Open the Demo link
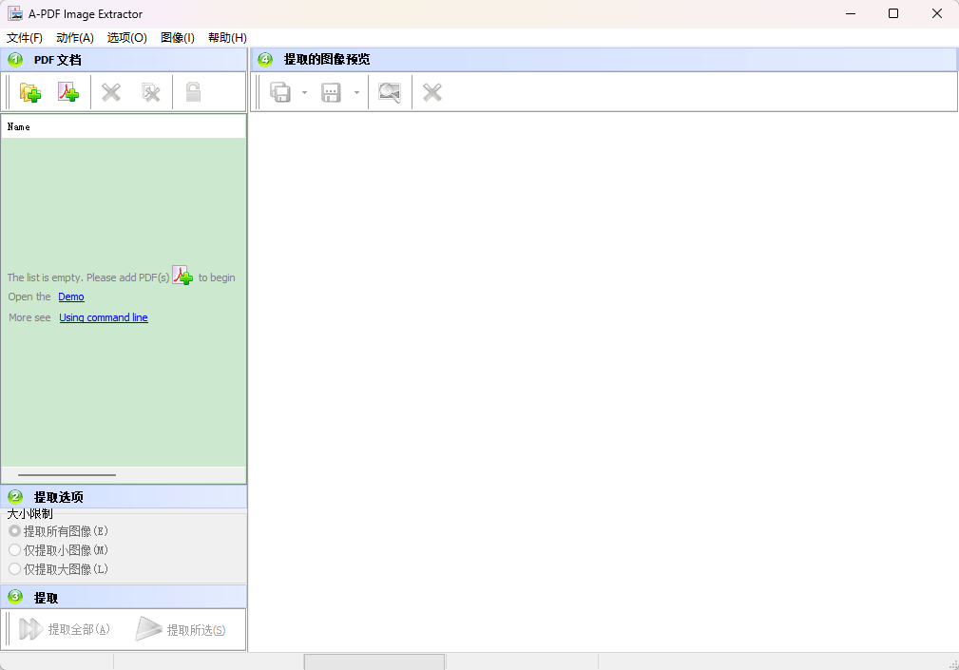This screenshot has height=670, width=959. point(71,297)
